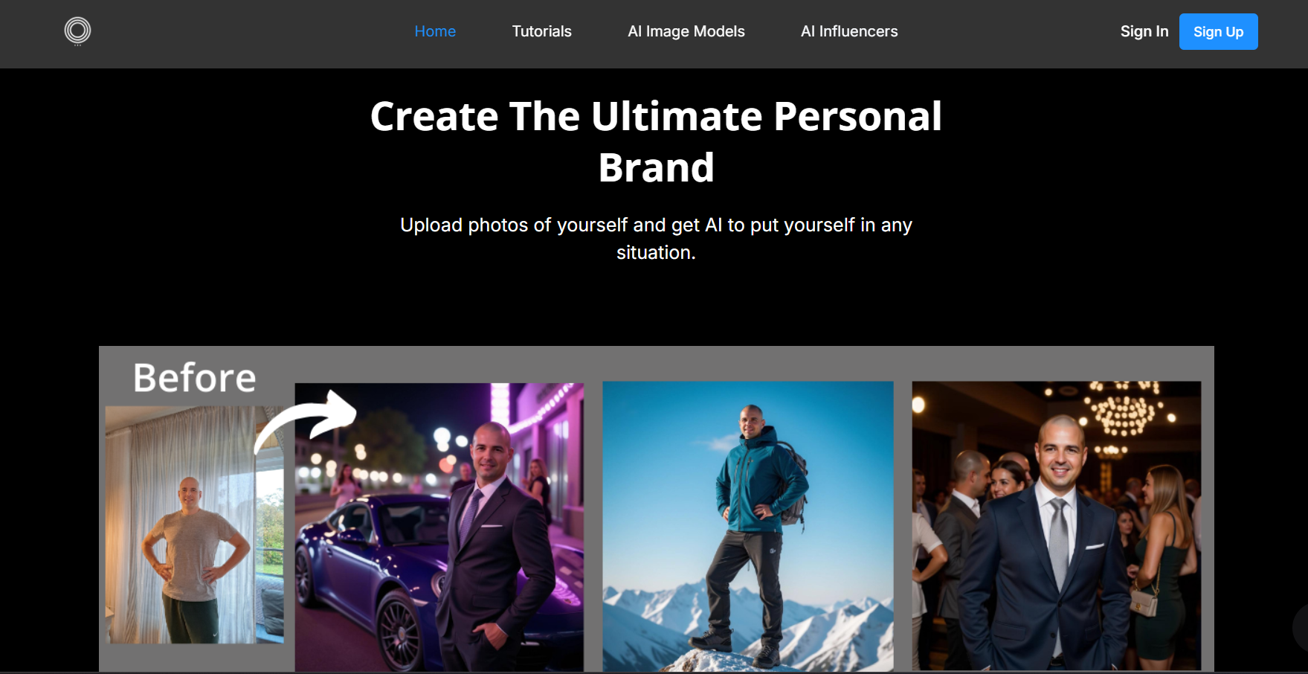The height and width of the screenshot is (674, 1308).
Task: Select the Before photo with gray t-shirt
Action: pos(195,524)
